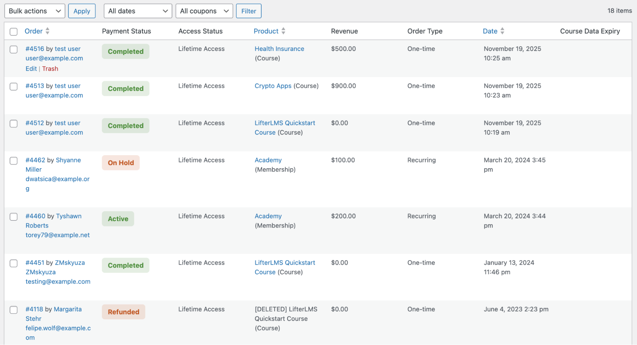Open order #4460 by Tyshawn Roberts
Image resolution: width=637 pixels, height=345 pixels.
click(x=35, y=216)
